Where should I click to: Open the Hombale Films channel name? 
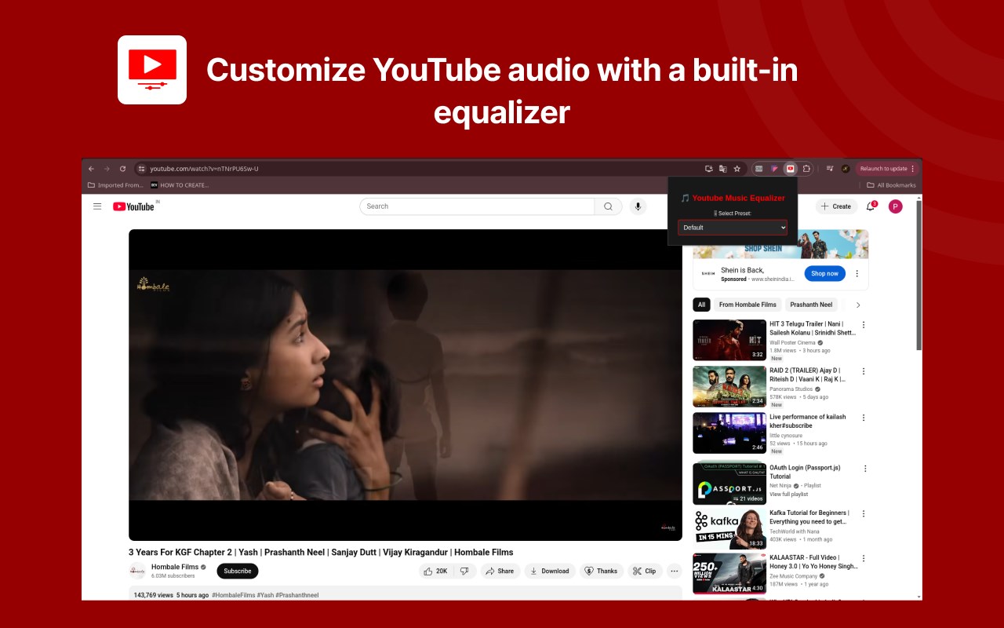coord(175,567)
